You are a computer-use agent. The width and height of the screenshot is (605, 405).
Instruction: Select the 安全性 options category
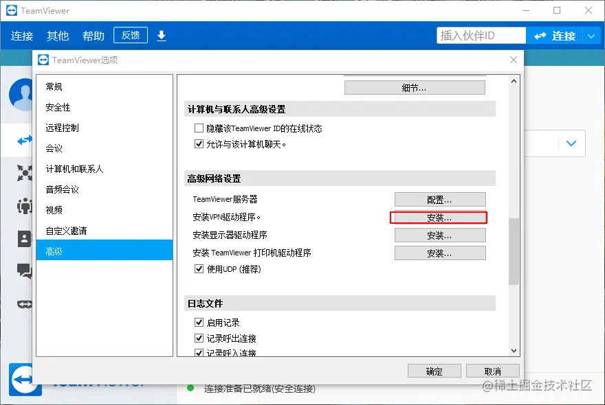tap(104, 107)
